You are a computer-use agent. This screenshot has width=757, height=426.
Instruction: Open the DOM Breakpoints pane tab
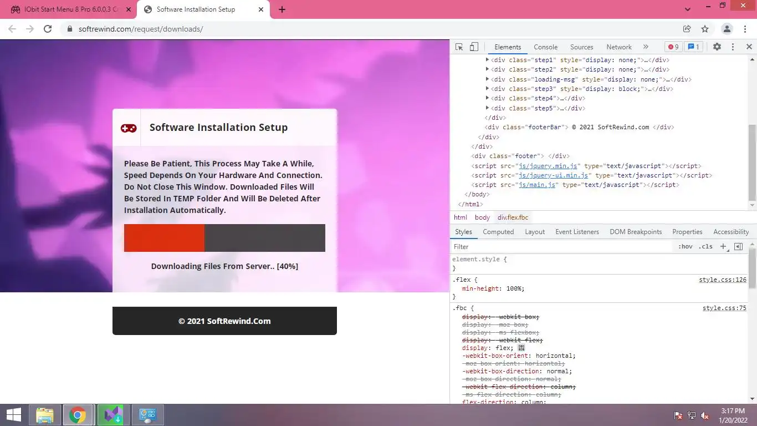click(x=636, y=232)
